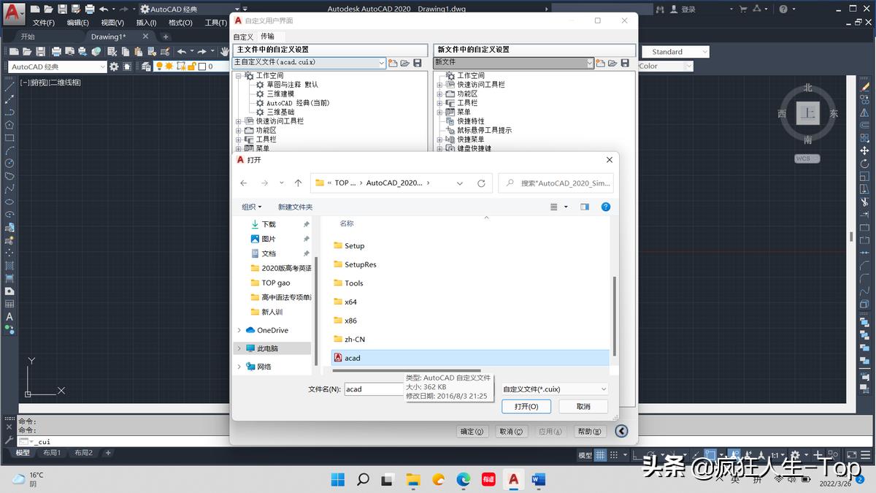
Task: Open workspace settings gear beside AutoCAD 经典 combo
Action: coord(114,66)
